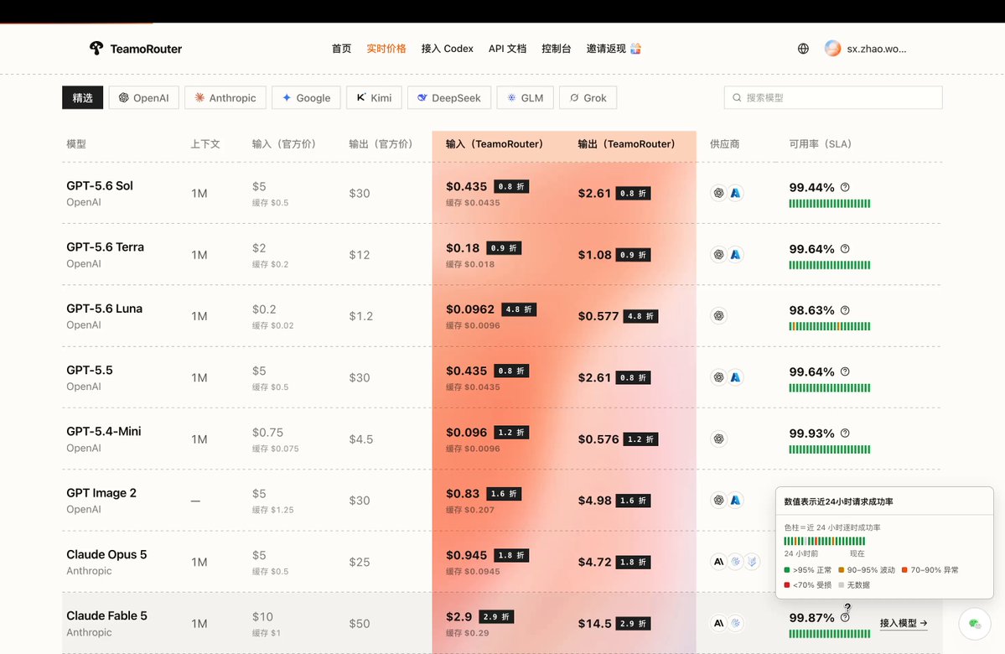Image resolution: width=1005 pixels, height=654 pixels.
Task: Click the Azure provider icon for GPT-5.6 Sol
Action: (x=736, y=193)
